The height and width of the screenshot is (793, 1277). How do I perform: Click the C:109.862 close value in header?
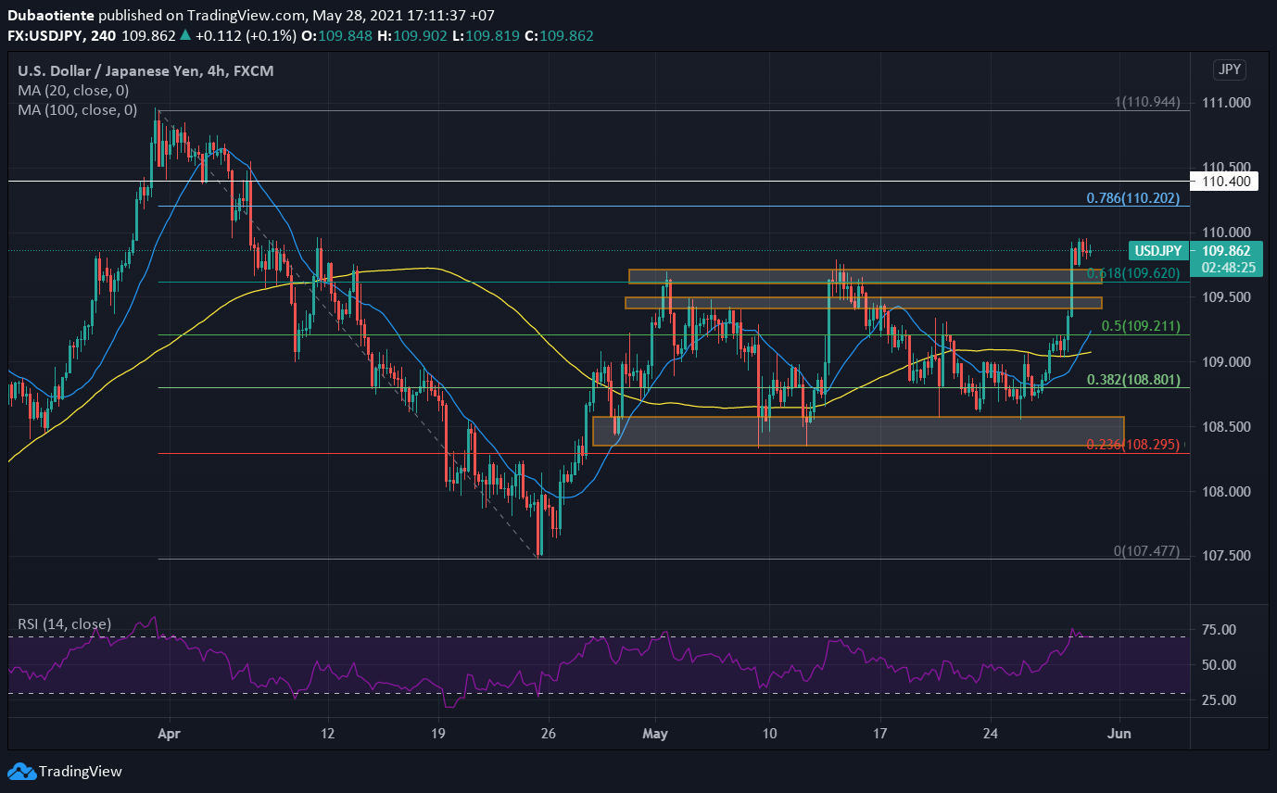click(559, 35)
